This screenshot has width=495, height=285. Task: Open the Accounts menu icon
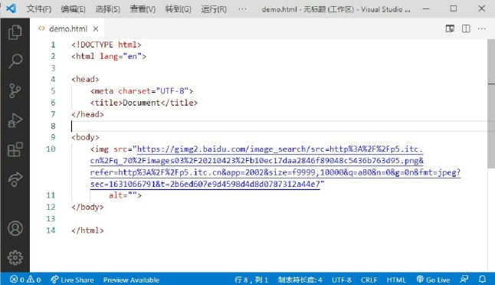click(x=15, y=228)
